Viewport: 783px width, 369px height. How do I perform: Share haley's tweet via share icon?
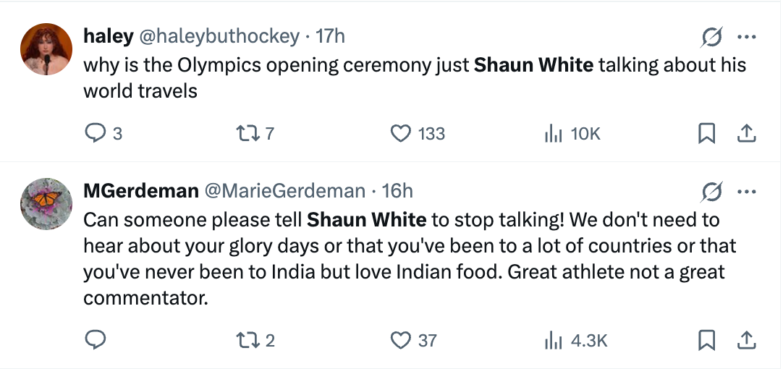(x=746, y=134)
